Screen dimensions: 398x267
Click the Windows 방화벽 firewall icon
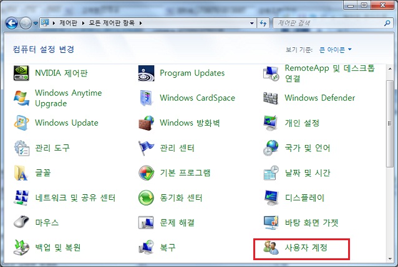(x=146, y=123)
